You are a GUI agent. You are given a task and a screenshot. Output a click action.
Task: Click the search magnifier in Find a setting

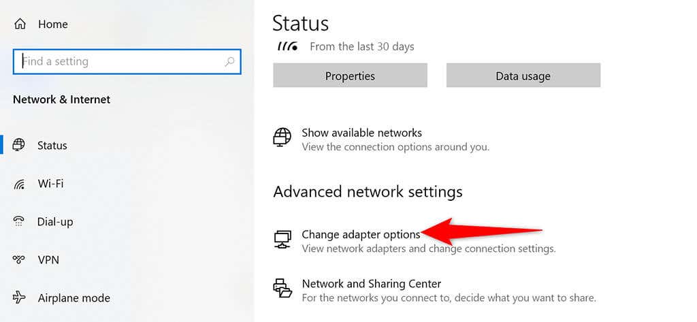pyautogui.click(x=229, y=61)
